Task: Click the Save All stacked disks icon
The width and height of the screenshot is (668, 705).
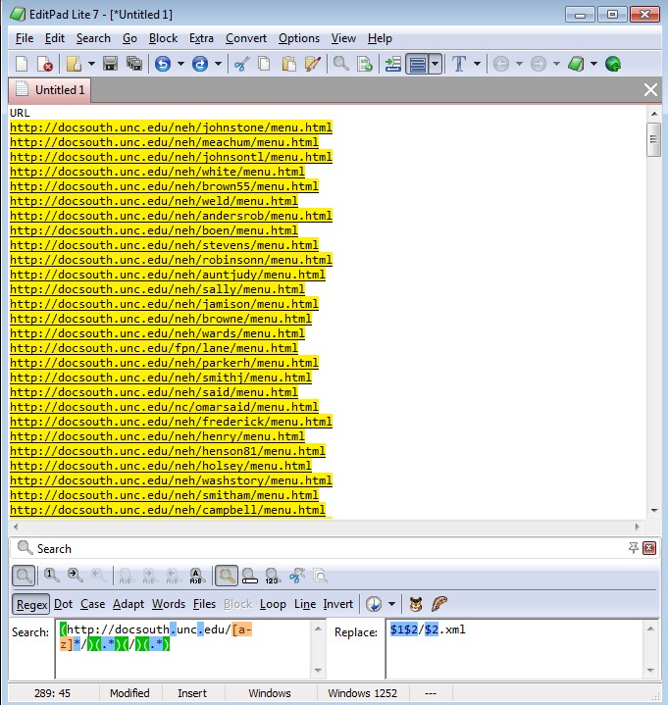Action: [x=134, y=64]
